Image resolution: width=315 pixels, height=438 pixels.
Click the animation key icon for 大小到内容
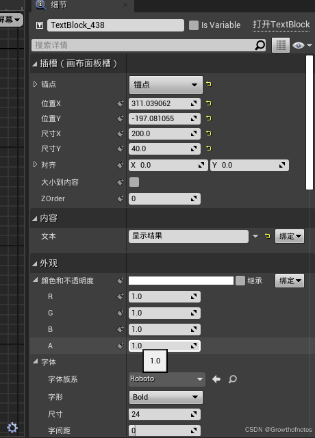pos(121,183)
